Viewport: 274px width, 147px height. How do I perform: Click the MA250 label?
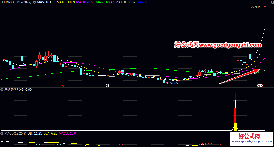(x=143, y=2)
